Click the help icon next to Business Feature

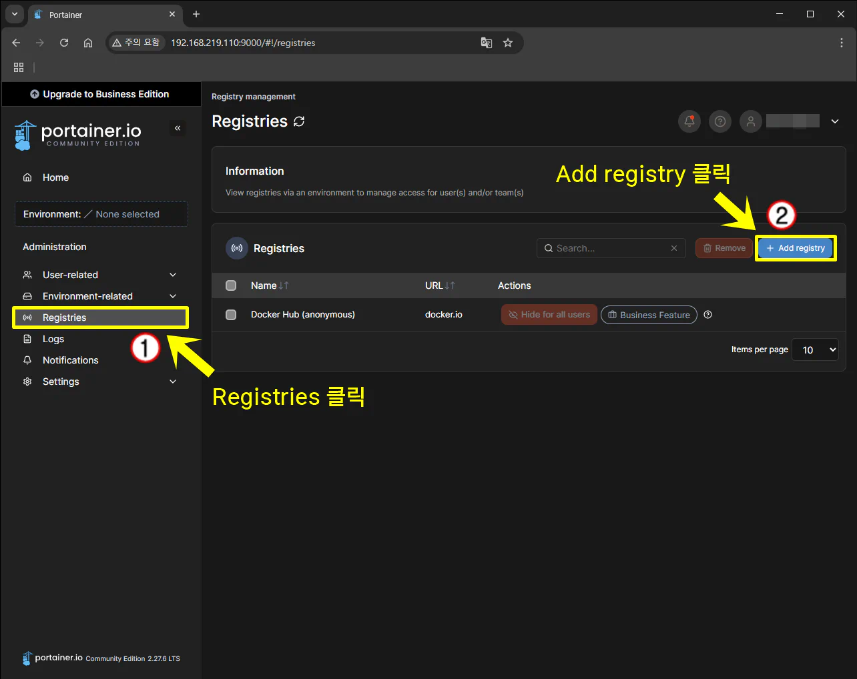coord(708,315)
